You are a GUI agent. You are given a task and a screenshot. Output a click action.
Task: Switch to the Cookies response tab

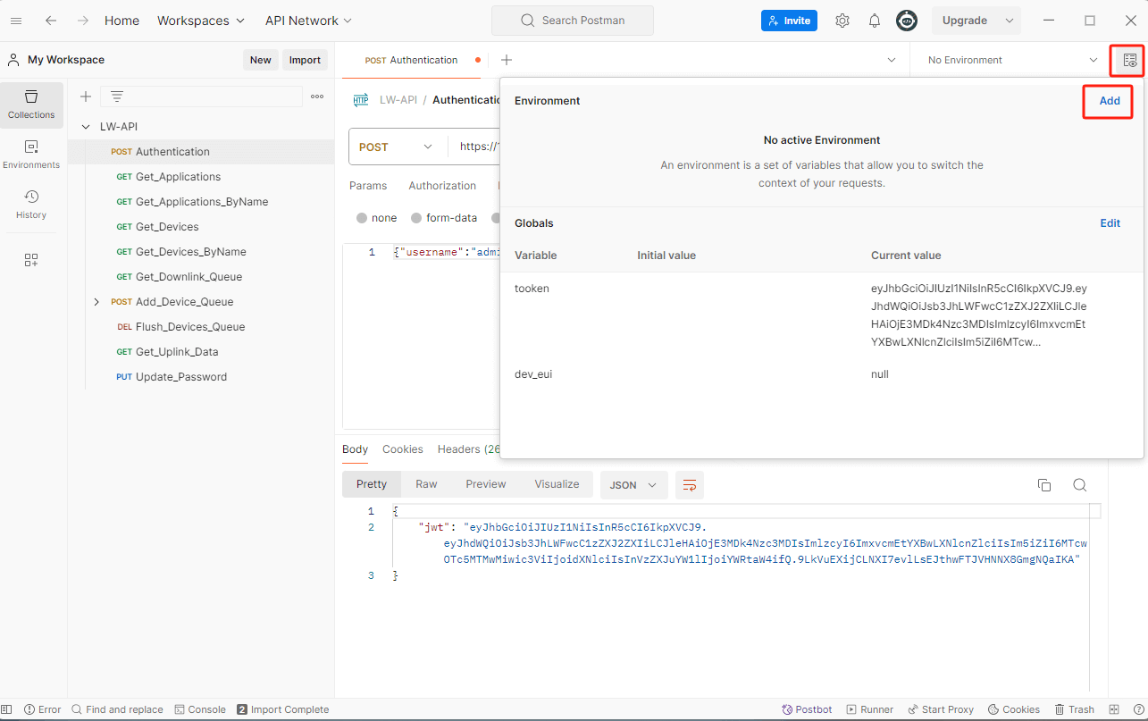pyautogui.click(x=403, y=449)
